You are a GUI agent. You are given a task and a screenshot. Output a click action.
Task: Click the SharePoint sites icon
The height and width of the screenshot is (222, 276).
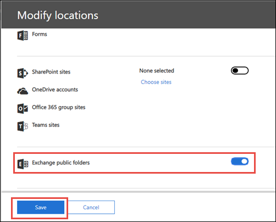(23, 73)
